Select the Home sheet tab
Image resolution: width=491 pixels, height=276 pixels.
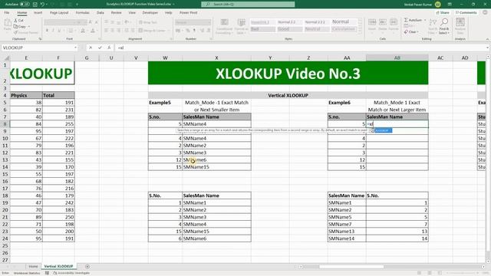tap(33, 267)
